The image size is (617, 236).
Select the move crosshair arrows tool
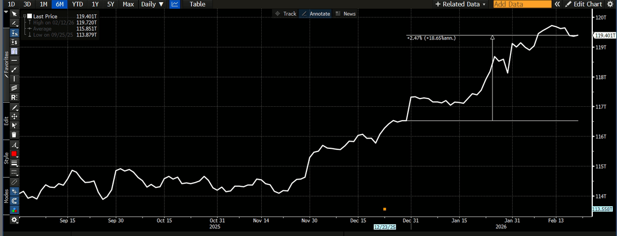(14, 116)
